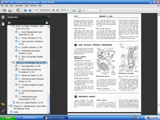The height and width of the screenshot is (120, 160).
Task: Open the Tools menu
Action: [x=26, y=6]
